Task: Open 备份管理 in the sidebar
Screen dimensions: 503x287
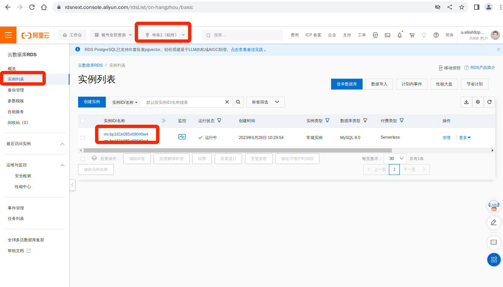Action: tap(16, 90)
